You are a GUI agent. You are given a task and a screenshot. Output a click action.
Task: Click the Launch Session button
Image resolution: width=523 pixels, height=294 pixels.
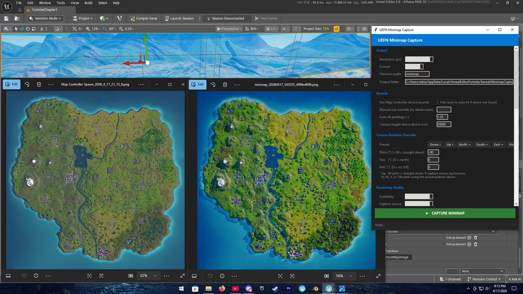tap(179, 18)
